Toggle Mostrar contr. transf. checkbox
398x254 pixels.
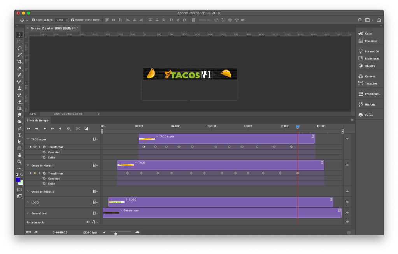tap(72, 20)
